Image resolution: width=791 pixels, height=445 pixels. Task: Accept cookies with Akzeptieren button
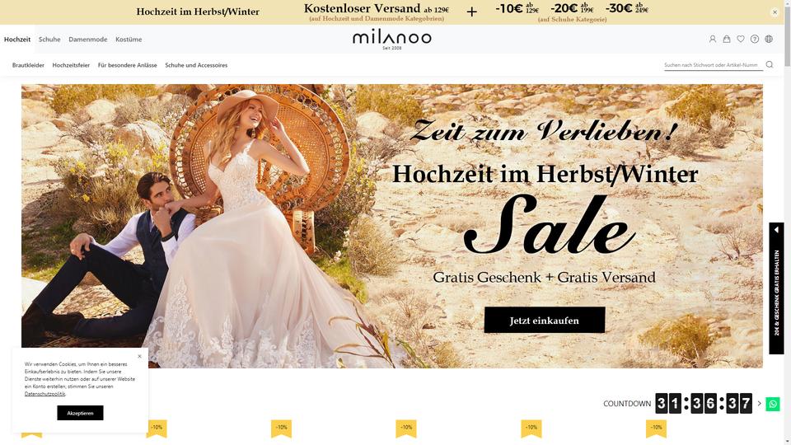80,413
